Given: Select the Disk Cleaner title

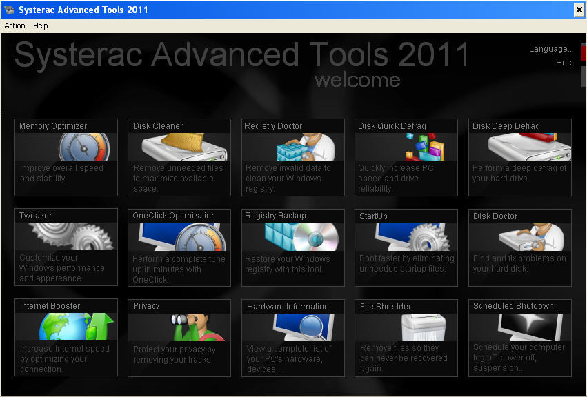Looking at the screenshot, I should tap(158, 126).
